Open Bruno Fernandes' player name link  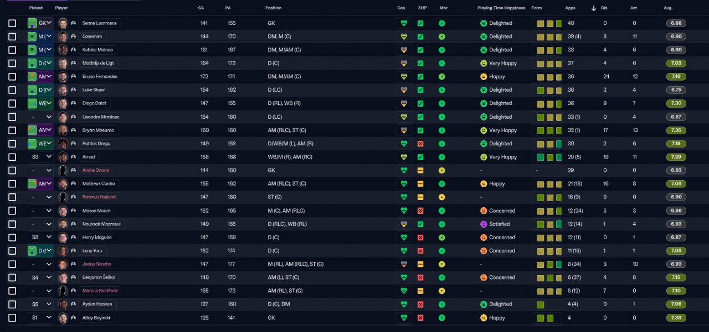click(100, 77)
